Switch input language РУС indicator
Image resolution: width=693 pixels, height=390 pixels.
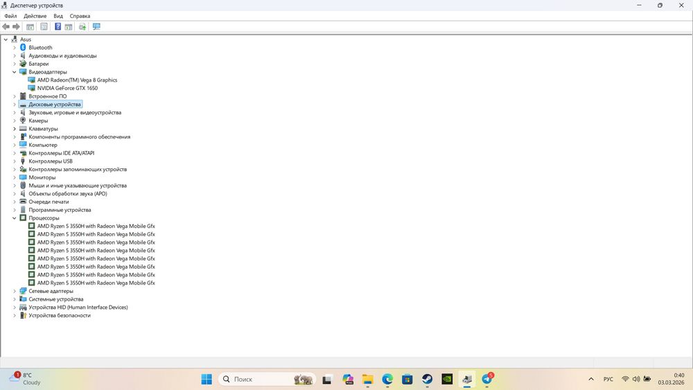point(608,379)
